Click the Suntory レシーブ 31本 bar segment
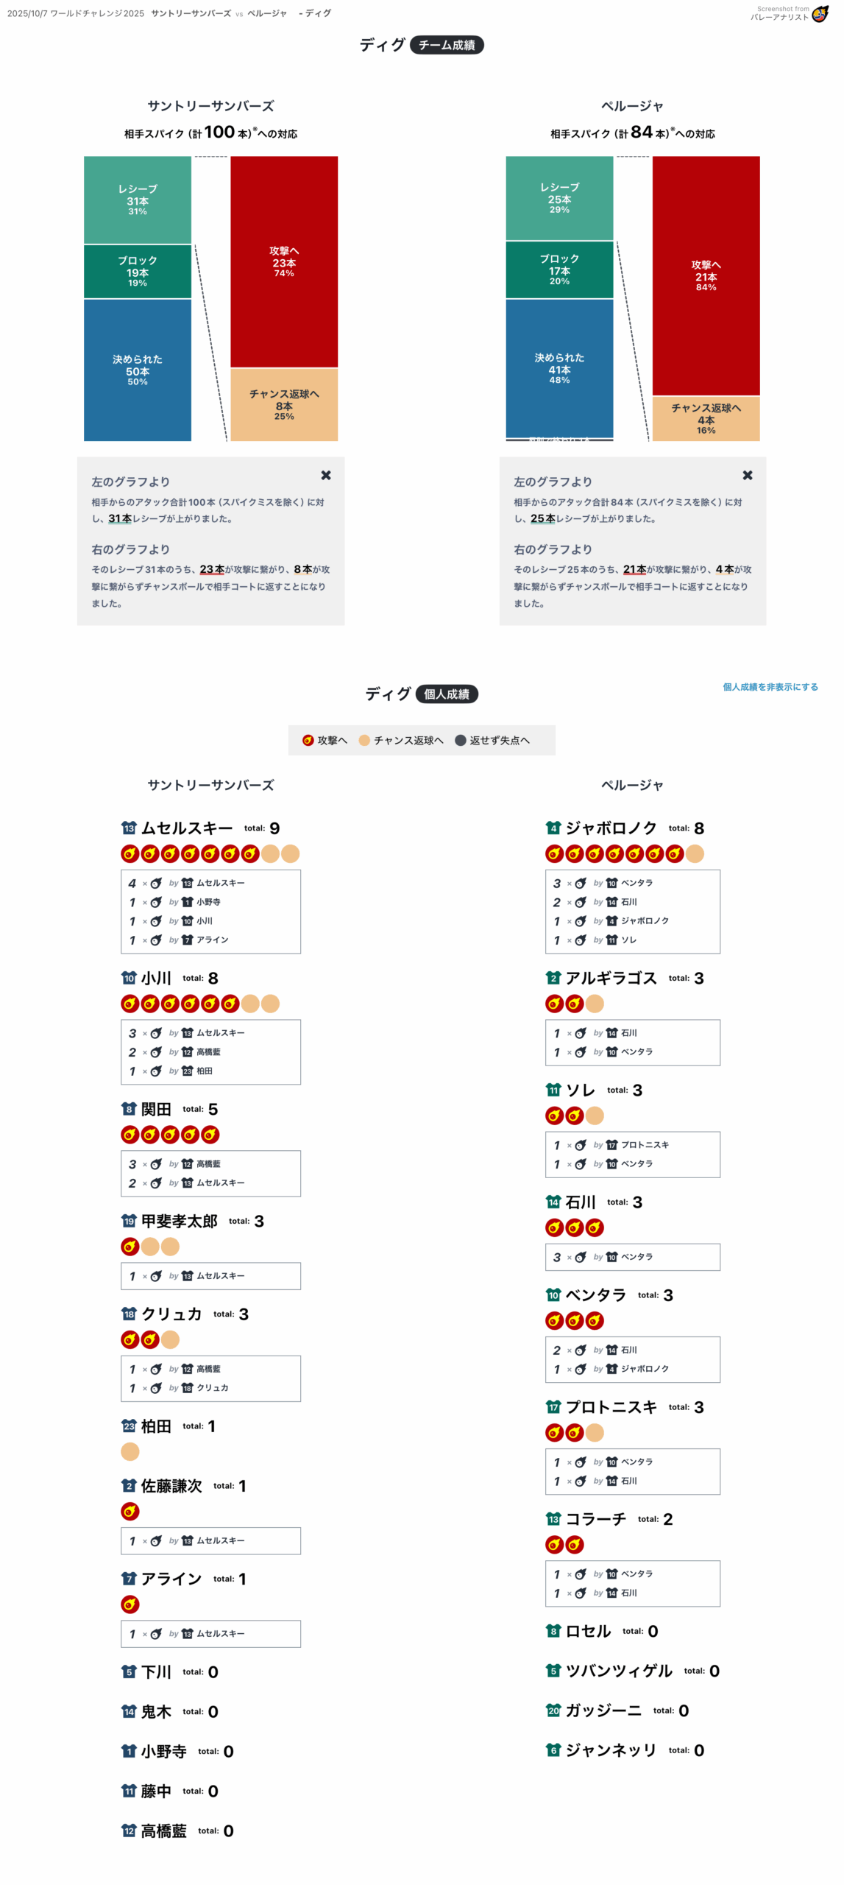The width and height of the screenshot is (844, 1885). tap(138, 200)
